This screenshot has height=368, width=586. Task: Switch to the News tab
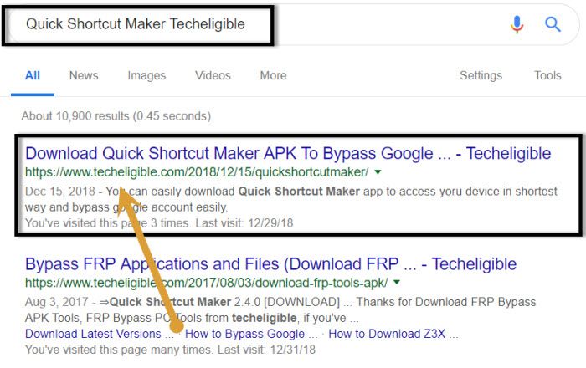tap(84, 75)
